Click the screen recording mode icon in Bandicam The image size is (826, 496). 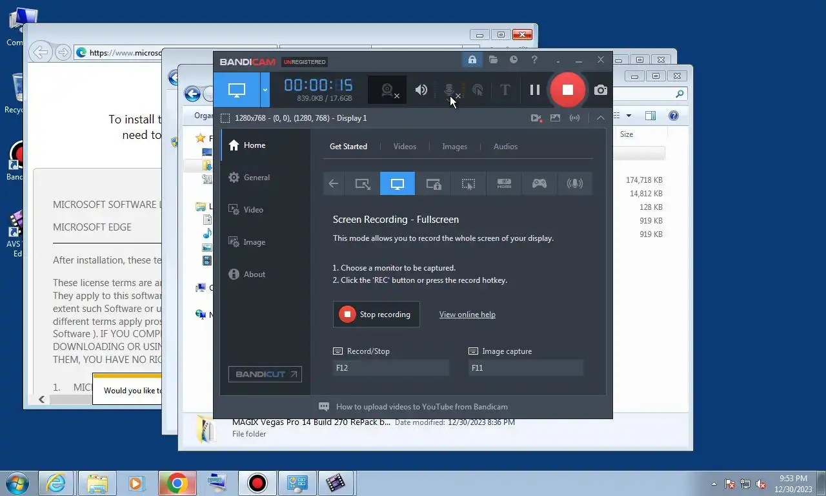click(x=237, y=90)
